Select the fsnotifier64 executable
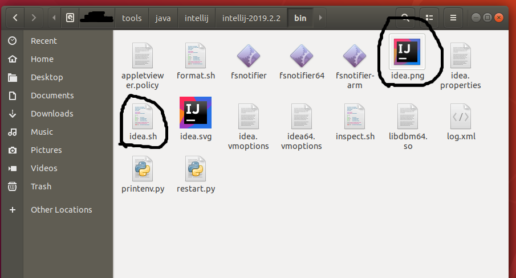 [x=302, y=61]
